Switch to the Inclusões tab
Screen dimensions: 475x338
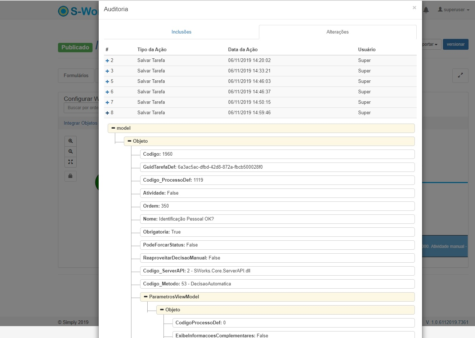click(182, 32)
